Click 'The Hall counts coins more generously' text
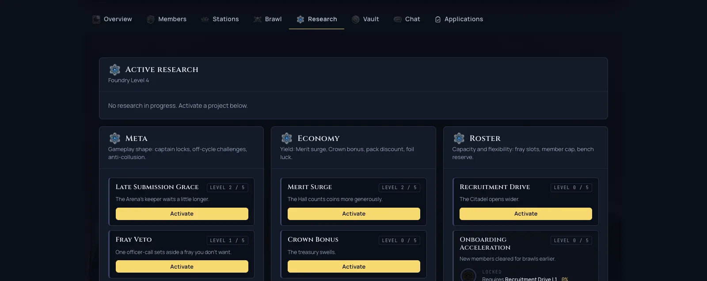This screenshot has width=707, height=281. tap(335, 199)
